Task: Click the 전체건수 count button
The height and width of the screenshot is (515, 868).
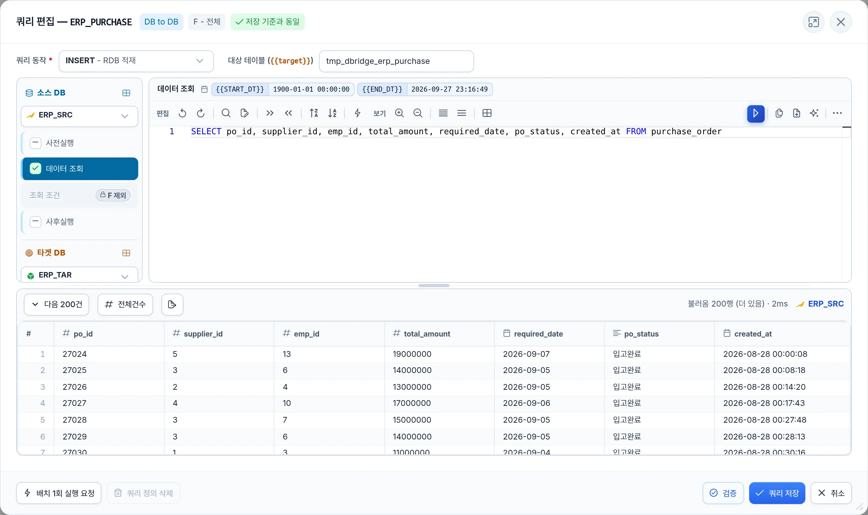Action: [125, 304]
